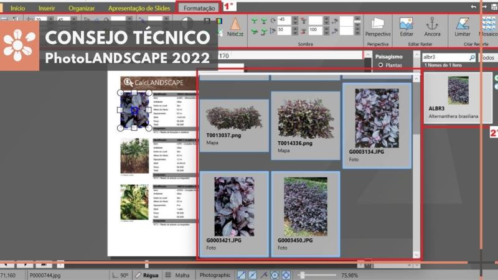Click the Photographic label in the status bar
This screenshot has width=498, height=280.
point(215,275)
